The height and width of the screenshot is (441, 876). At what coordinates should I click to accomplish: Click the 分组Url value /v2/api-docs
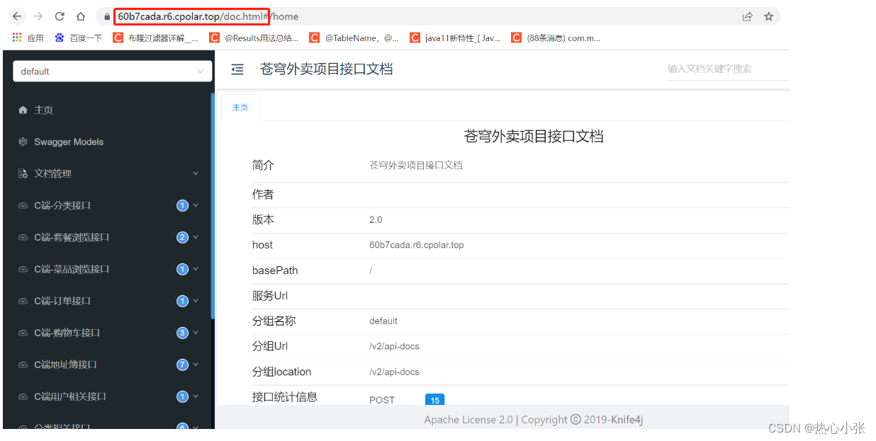[x=394, y=346]
